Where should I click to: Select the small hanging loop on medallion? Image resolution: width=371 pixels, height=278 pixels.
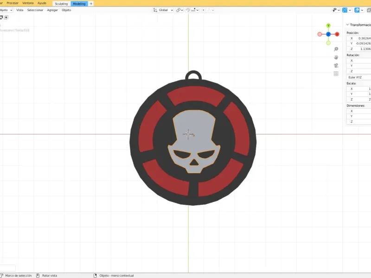click(193, 73)
